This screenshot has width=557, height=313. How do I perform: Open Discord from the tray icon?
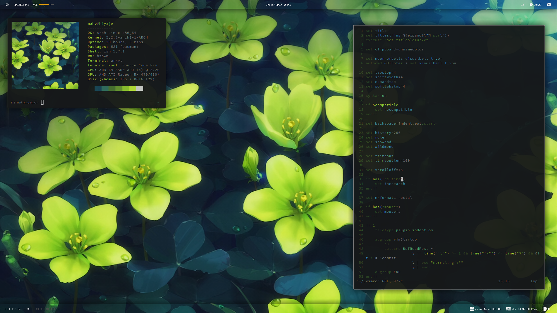[549, 5]
